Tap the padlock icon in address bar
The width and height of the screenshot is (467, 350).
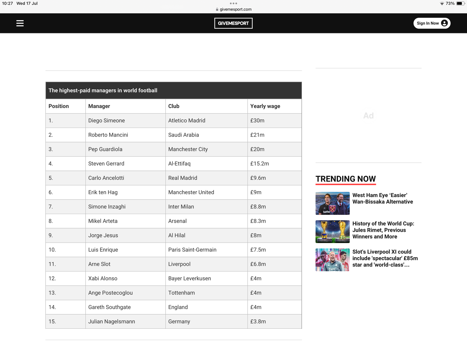pyautogui.click(x=217, y=9)
